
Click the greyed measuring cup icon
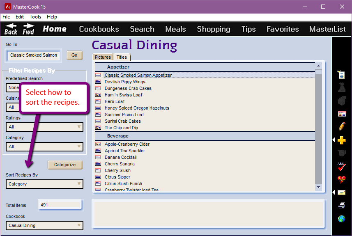342,153
